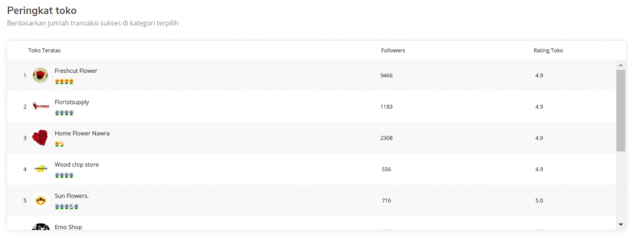Open the Floristsupply shop logo
The height and width of the screenshot is (239, 633).
(x=40, y=106)
